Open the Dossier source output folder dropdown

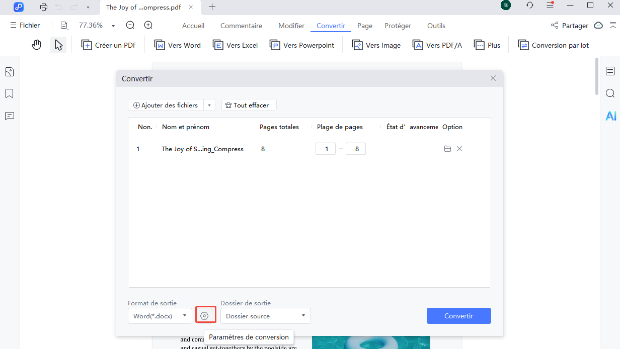(x=265, y=316)
